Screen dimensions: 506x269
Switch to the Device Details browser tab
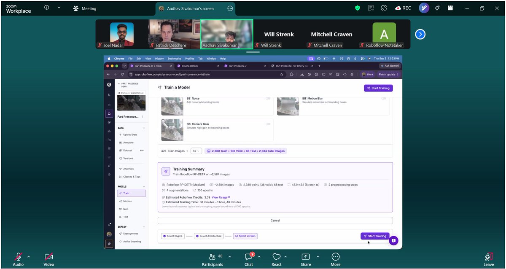coord(198,66)
